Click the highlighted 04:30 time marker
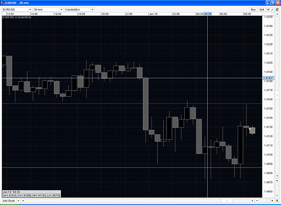 coord(208,14)
